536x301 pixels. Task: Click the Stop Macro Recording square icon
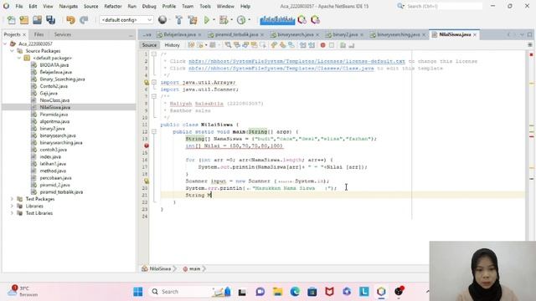332,45
